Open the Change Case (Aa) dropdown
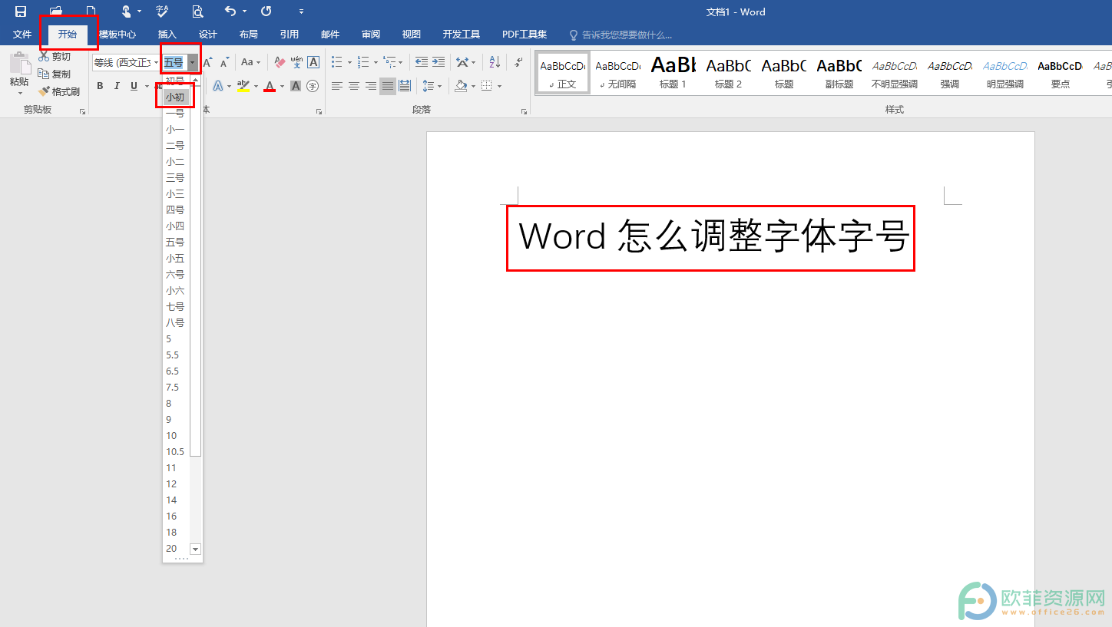 (251, 62)
